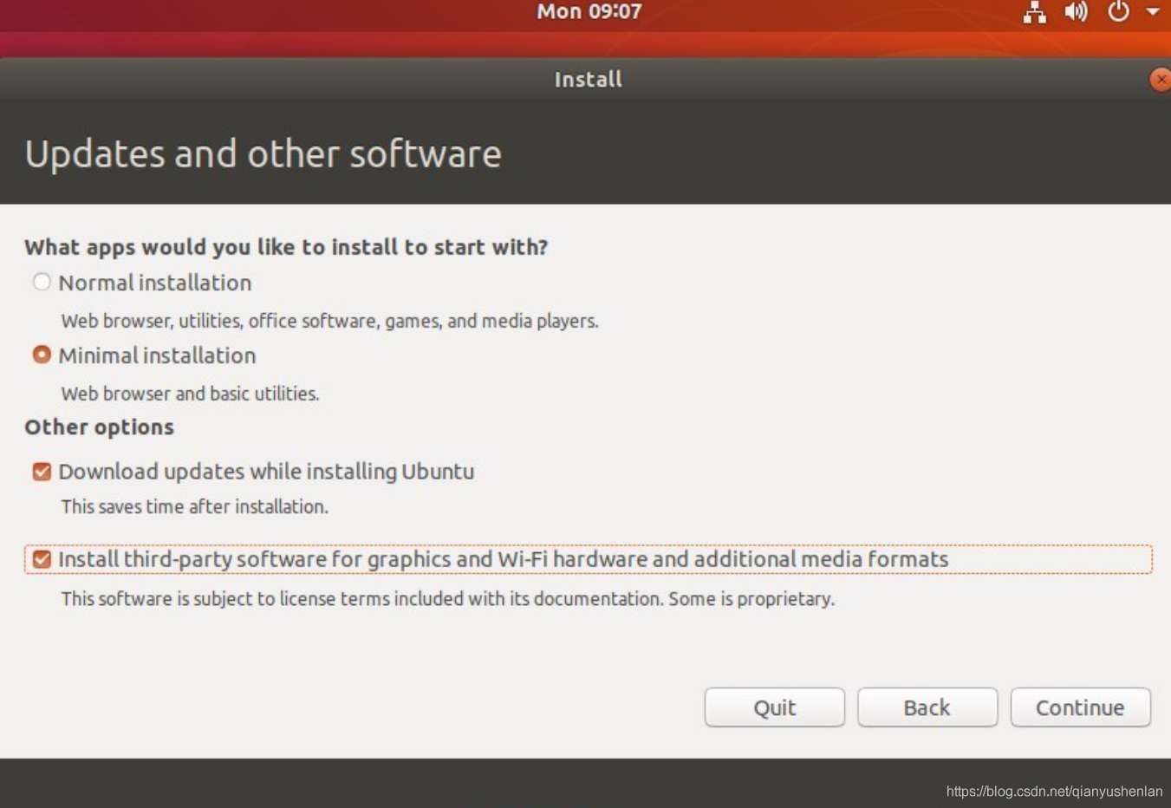
Task: Select the Normal installation radio button
Action: 41,282
